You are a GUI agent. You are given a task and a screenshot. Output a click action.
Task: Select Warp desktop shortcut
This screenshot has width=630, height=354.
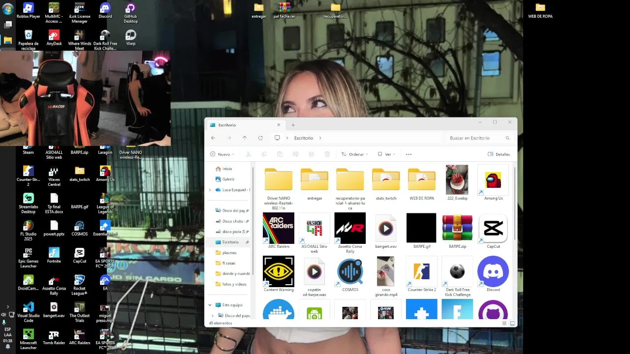point(130,38)
